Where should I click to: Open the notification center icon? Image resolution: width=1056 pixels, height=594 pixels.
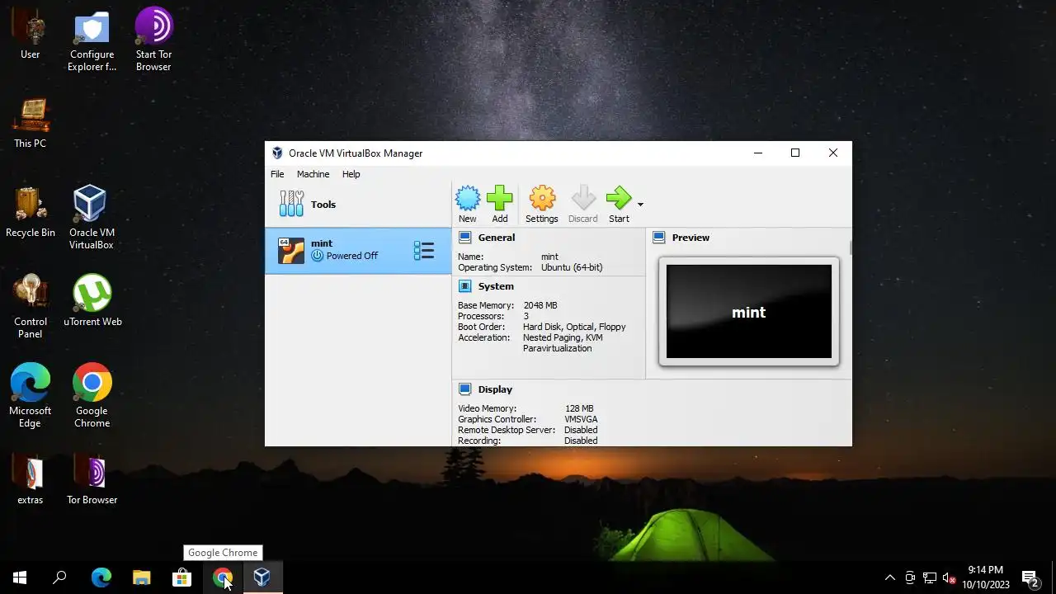[x=1030, y=577]
